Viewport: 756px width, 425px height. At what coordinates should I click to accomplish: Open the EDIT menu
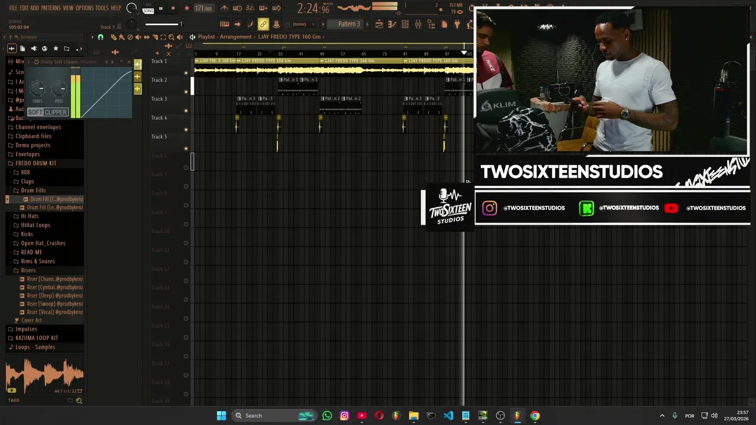click(x=24, y=8)
